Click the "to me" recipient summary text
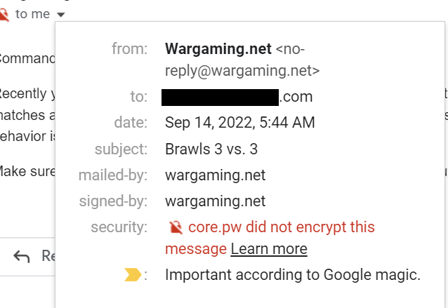 [x=32, y=14]
